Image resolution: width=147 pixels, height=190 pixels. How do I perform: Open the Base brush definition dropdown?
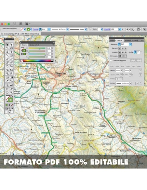coord(86,29)
